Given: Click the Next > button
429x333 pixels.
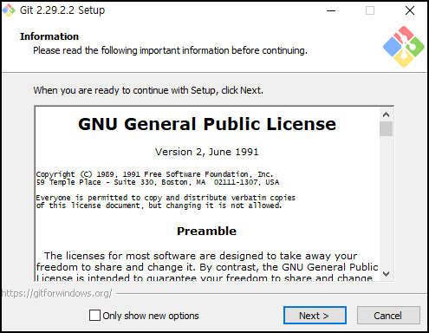Looking at the screenshot, I should pyautogui.click(x=315, y=316).
